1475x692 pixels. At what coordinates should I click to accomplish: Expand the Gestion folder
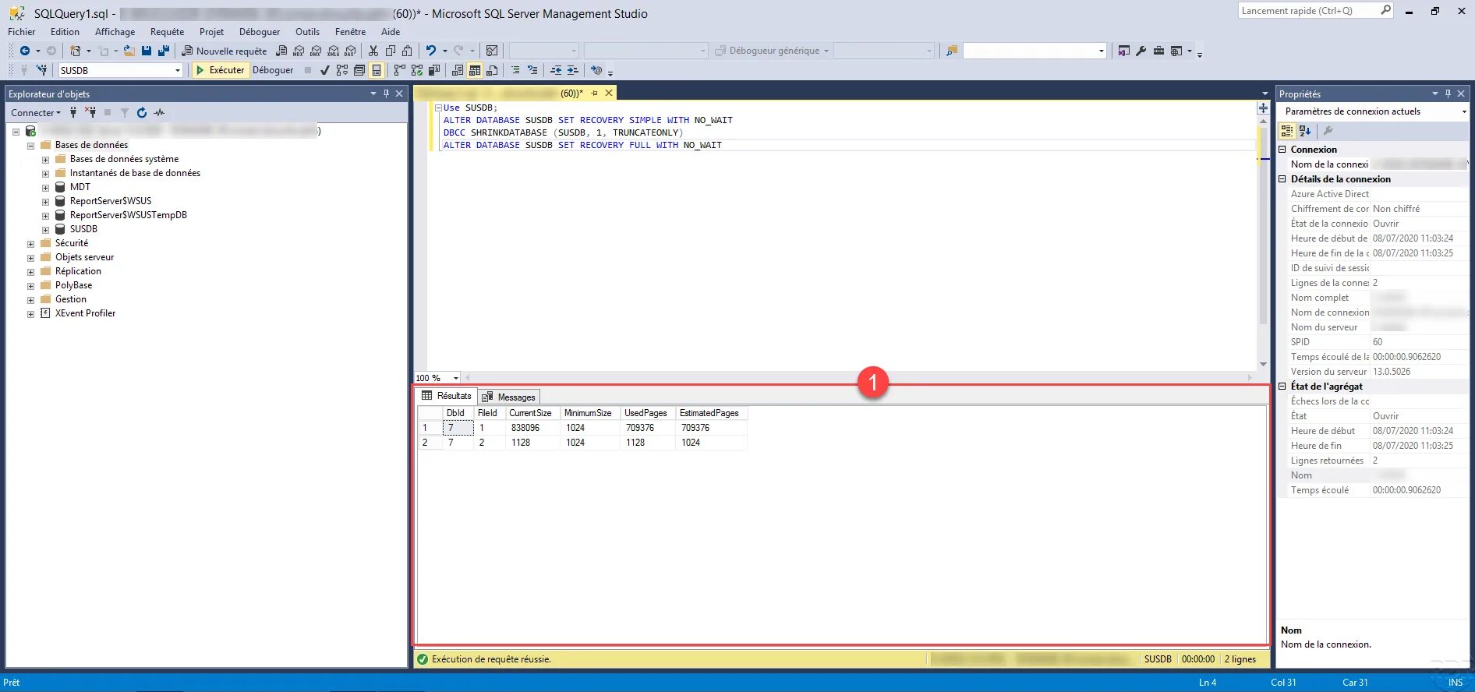coord(31,300)
